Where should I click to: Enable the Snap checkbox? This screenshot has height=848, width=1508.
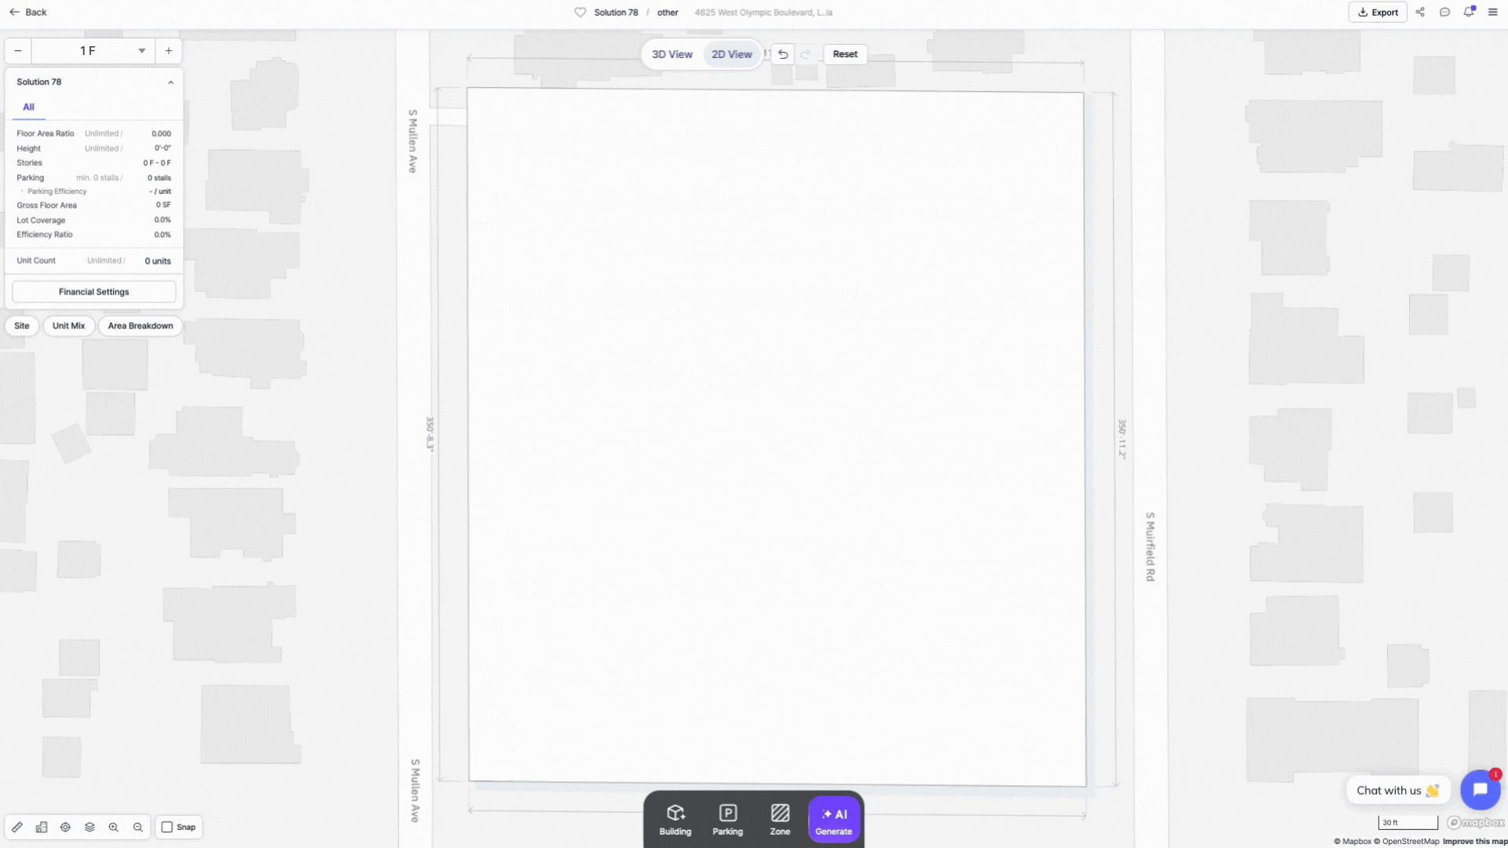click(167, 827)
